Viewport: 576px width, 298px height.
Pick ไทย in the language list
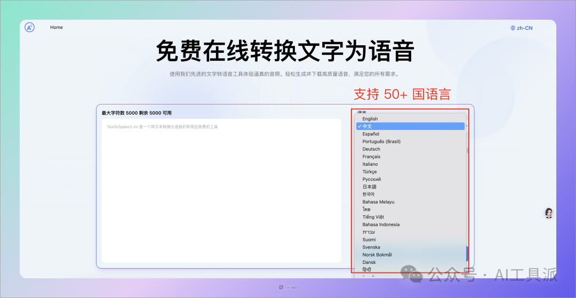[x=410, y=210]
